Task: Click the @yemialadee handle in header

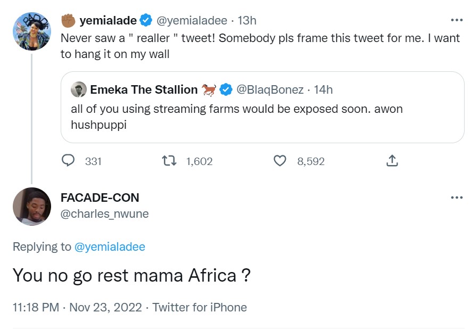Action: pos(191,21)
